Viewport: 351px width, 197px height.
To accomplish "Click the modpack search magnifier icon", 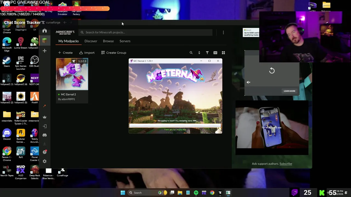I will (191, 53).
